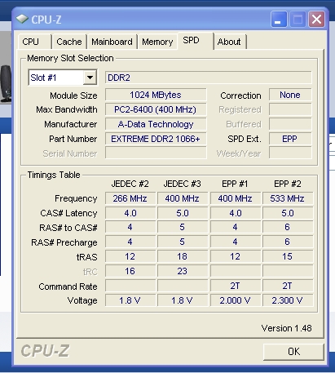Screen dimensions: 335x373
Task: Click the EPP #1 Command Rate 2T cell
Action: 235,286
